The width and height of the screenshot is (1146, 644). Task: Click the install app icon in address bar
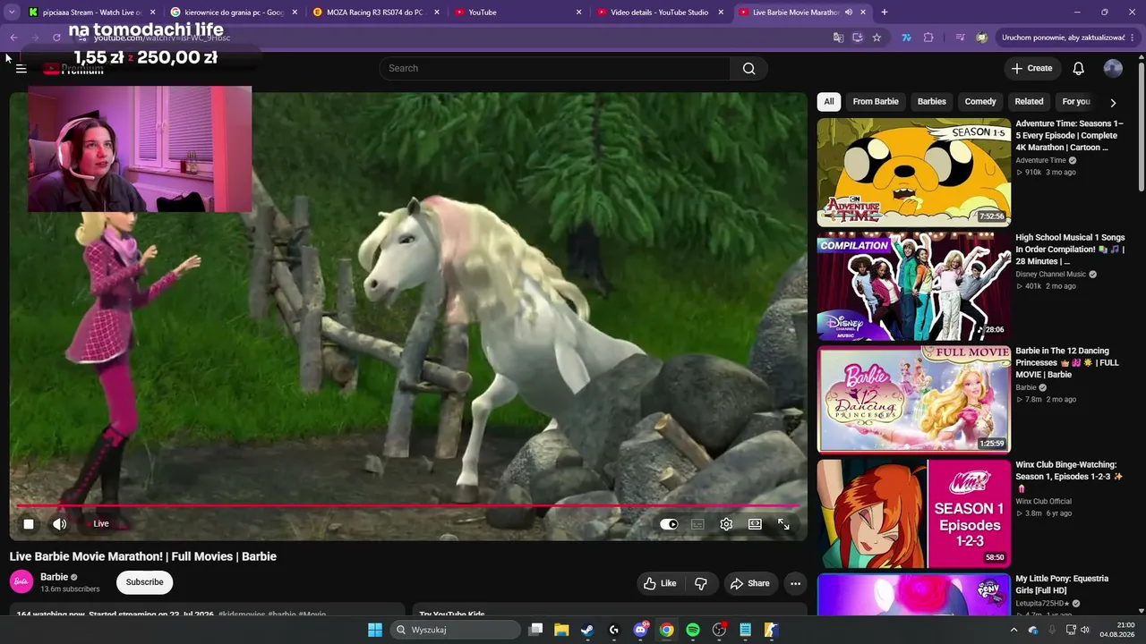tap(858, 38)
